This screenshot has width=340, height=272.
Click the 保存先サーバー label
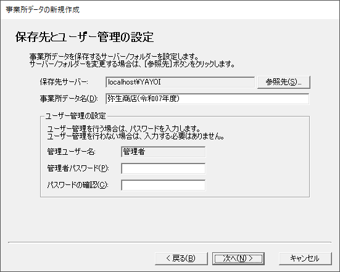64,82
